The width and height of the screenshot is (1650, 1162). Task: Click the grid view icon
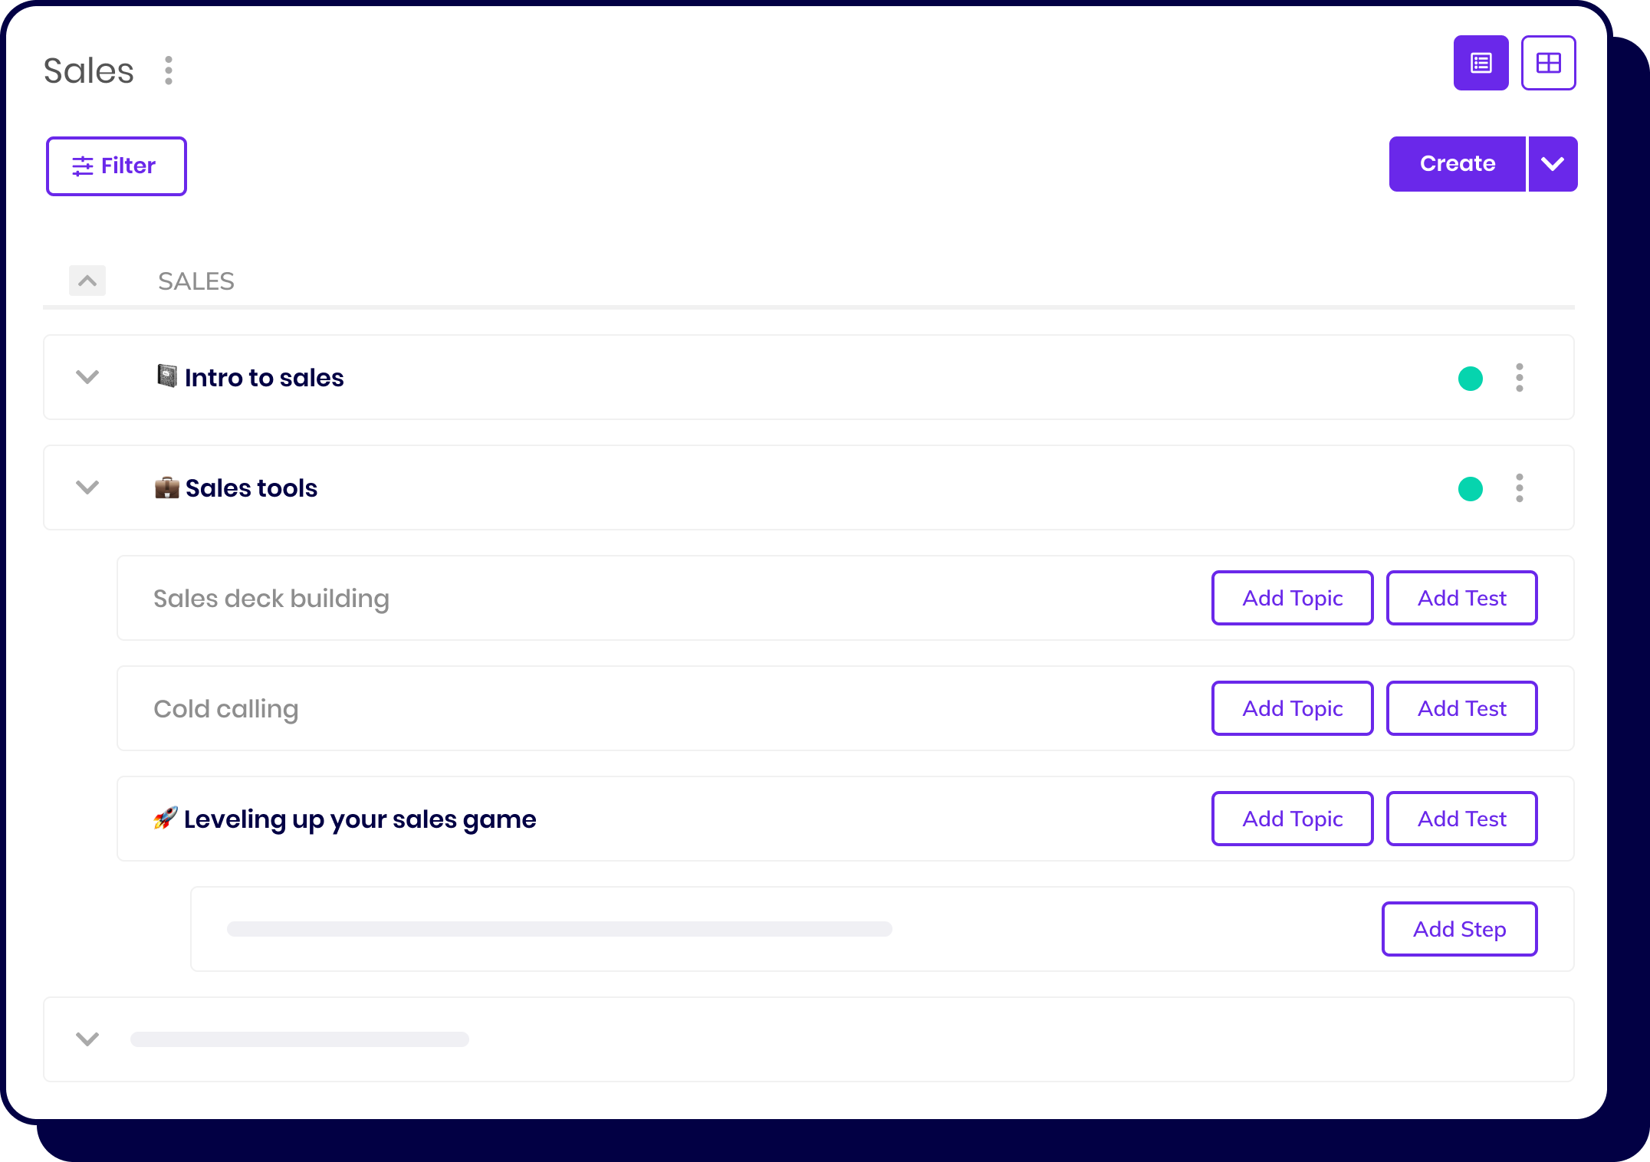click(1550, 63)
